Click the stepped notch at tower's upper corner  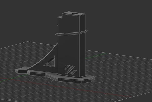[x=60, y=17]
